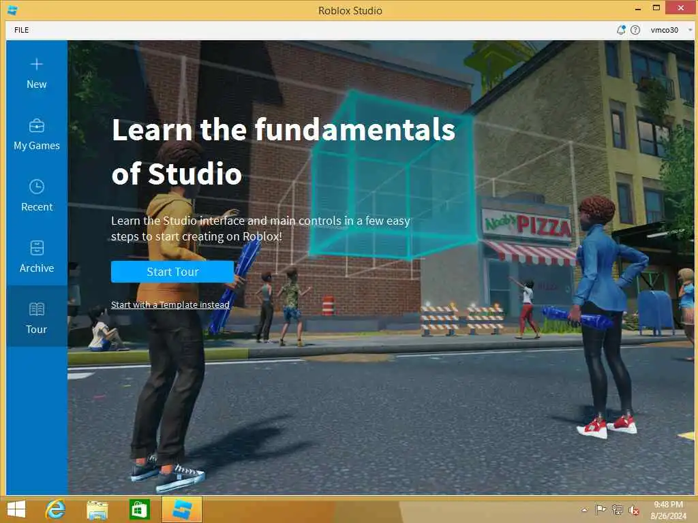Screen dimensions: 698x523
Task: Open the network tray icon
Action: point(617,509)
